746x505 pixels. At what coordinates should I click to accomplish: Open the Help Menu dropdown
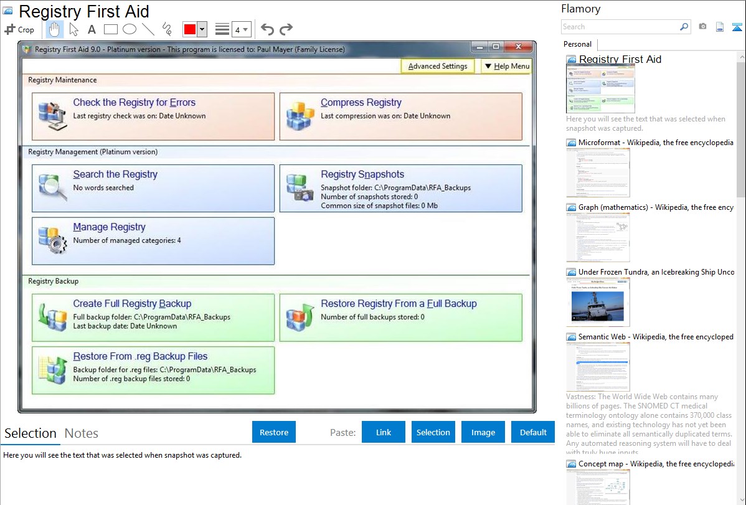(x=507, y=66)
